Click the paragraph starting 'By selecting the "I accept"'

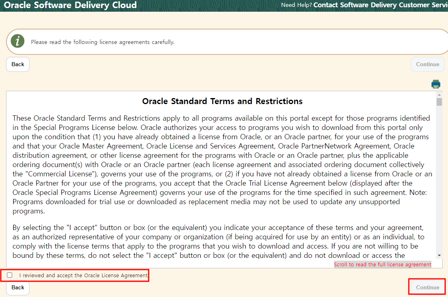point(219,241)
